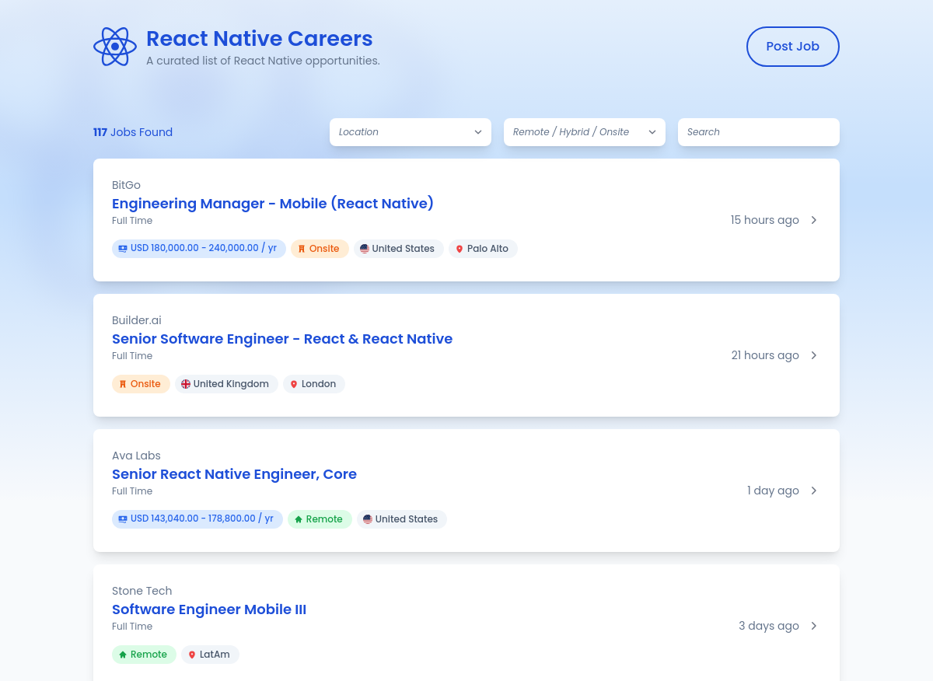Click the red pin icon beside London

point(294,384)
